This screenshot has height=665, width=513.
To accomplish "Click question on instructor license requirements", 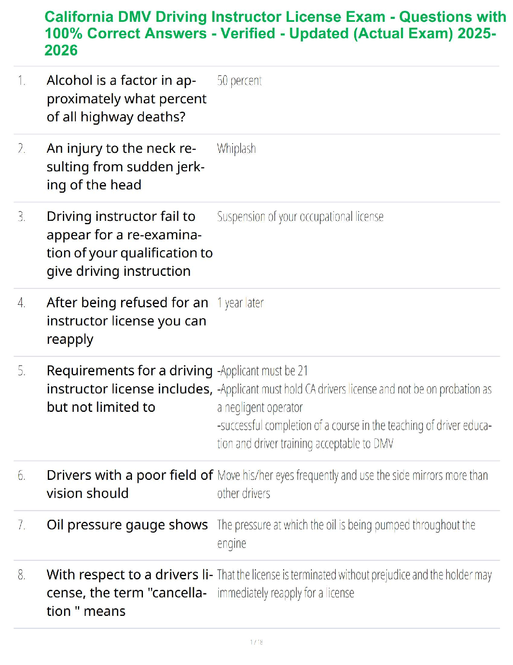I will click(130, 389).
